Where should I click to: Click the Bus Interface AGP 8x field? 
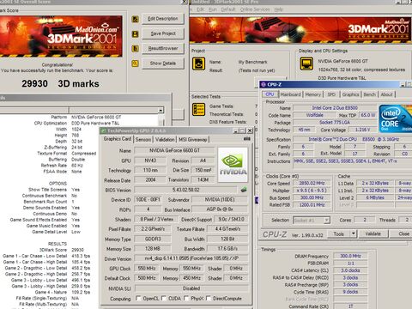pyautogui.click(x=220, y=209)
